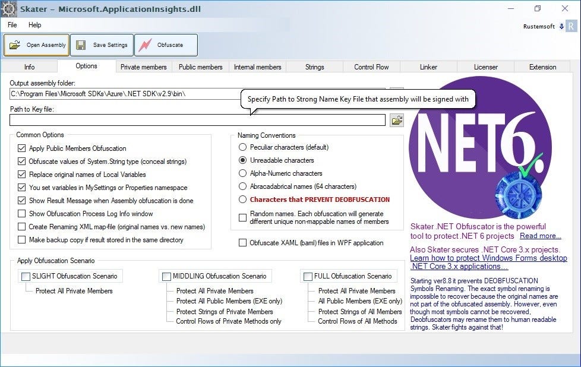This screenshot has height=367, width=581.
Task: Enable Obfuscate XAML (baml) files checkbox
Action: click(x=243, y=243)
